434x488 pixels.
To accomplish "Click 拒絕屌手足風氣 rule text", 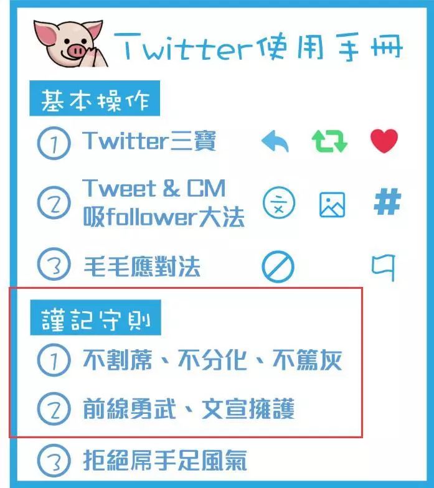I will point(165,460).
